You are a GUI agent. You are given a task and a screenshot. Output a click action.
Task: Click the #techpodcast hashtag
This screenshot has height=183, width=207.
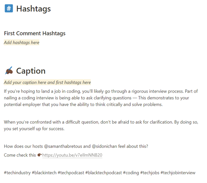(x=71, y=173)
